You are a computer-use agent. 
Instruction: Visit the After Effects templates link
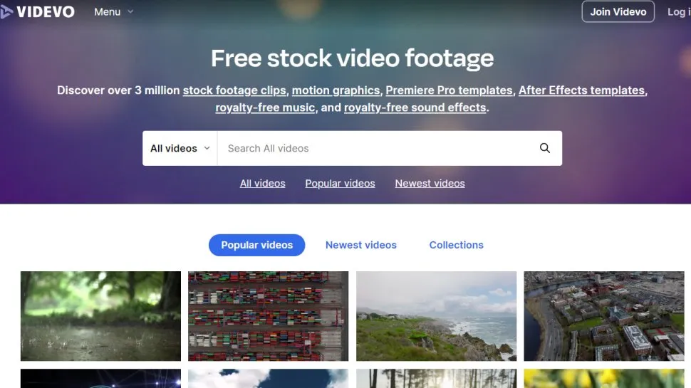click(x=581, y=90)
